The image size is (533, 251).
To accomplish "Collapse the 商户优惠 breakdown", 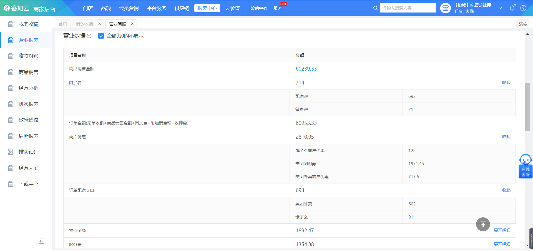I will click(506, 137).
